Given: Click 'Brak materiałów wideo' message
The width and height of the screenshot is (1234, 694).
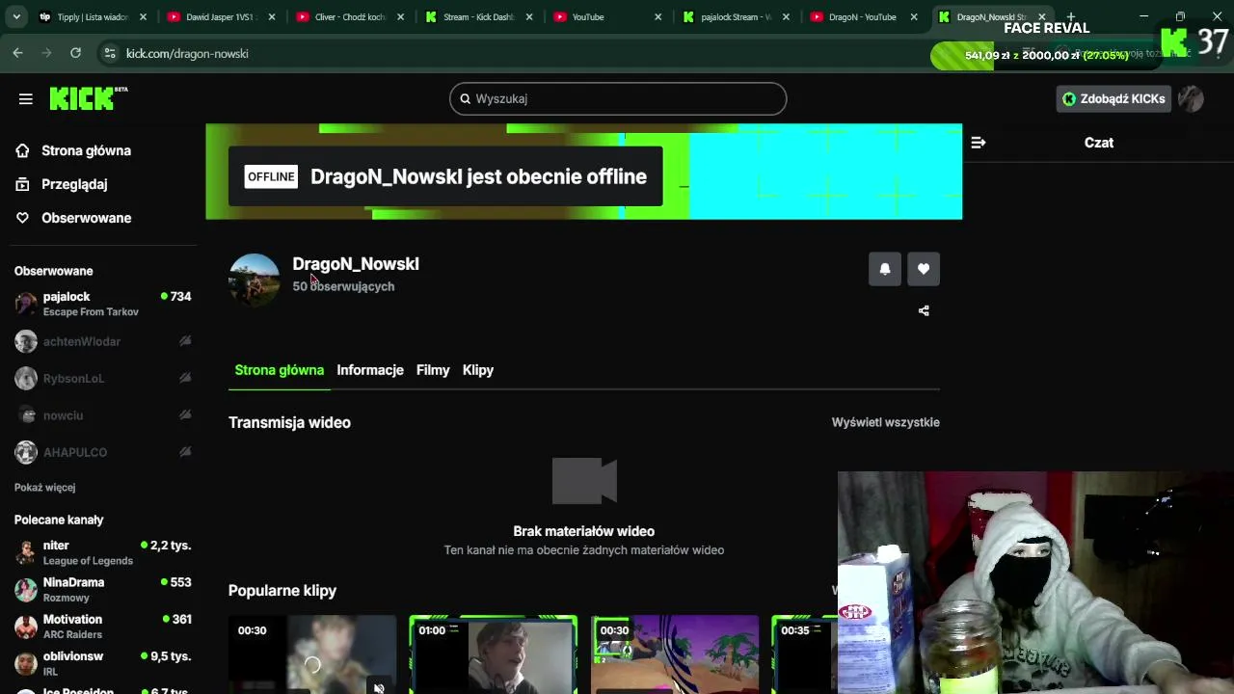Looking at the screenshot, I should pyautogui.click(x=584, y=531).
